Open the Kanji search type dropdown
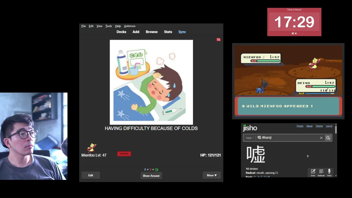This screenshot has width=352, height=198. pyautogui.click(x=250, y=138)
